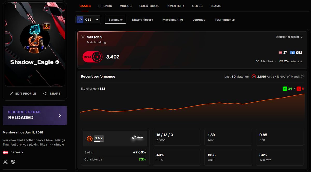Click the arrow on Season 8 Recap banner
This screenshot has height=172, width=311.
click(x=60, y=115)
